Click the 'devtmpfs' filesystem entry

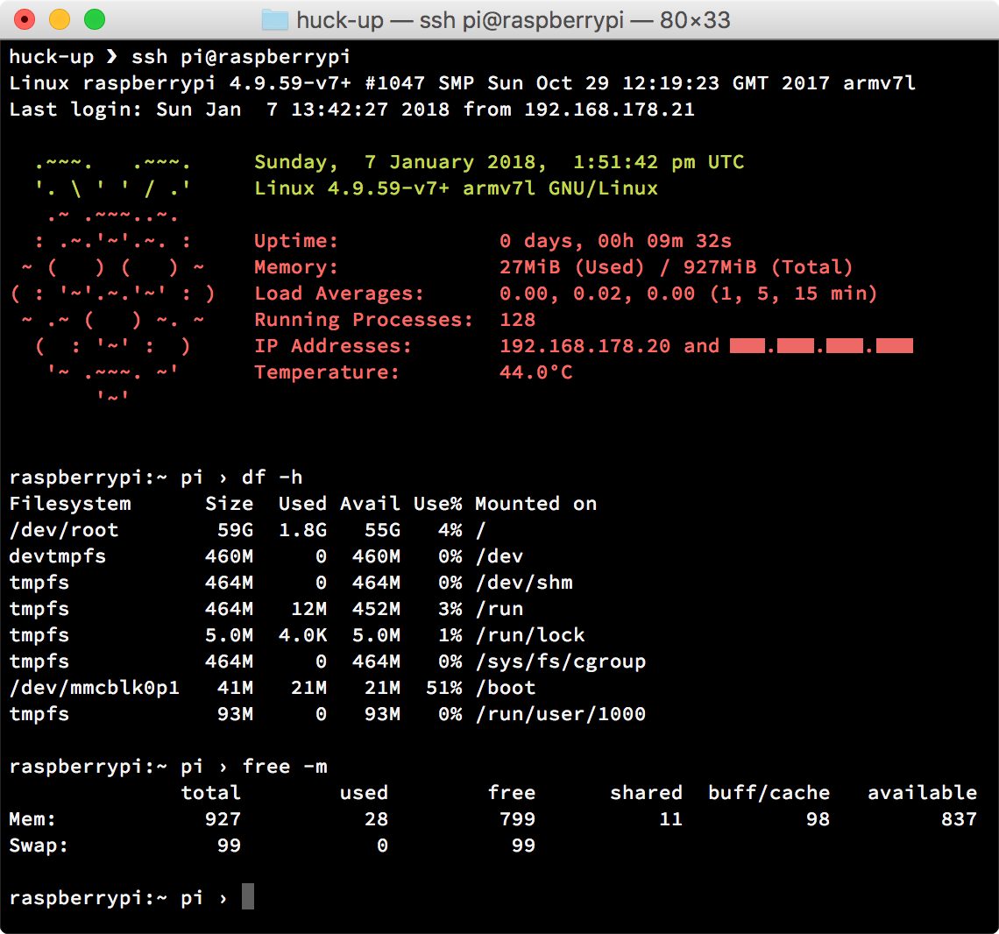coord(57,556)
